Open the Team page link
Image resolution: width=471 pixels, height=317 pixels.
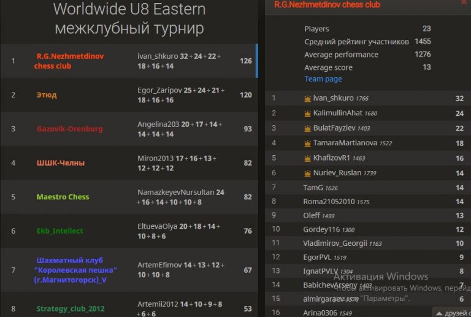click(x=323, y=79)
